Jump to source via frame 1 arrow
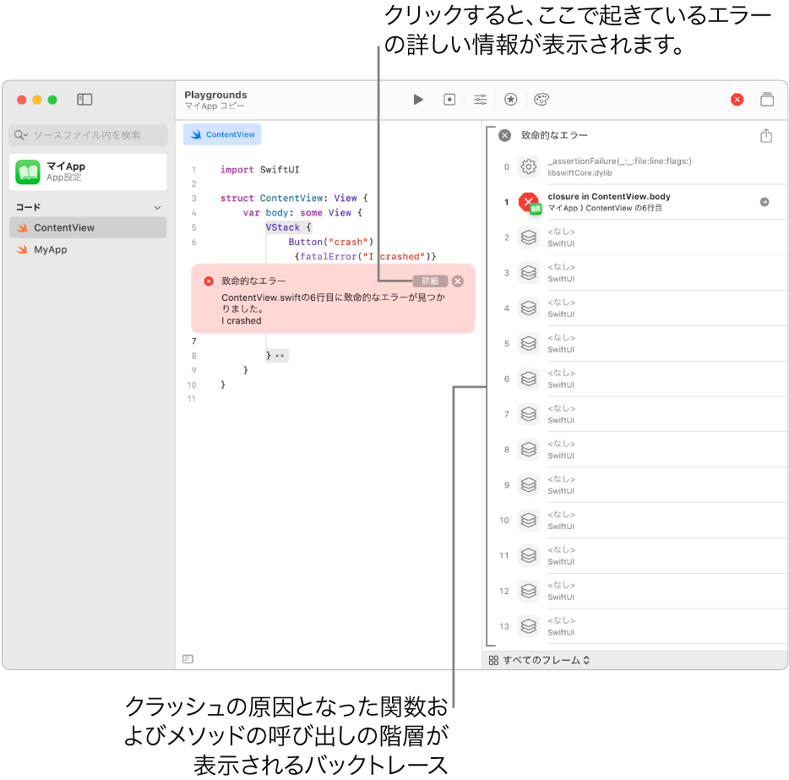Screen dimensions: 789x780 765,202
